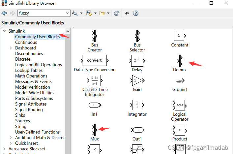Click the Bus Creator block
The image size is (233, 154).
point(95,36)
